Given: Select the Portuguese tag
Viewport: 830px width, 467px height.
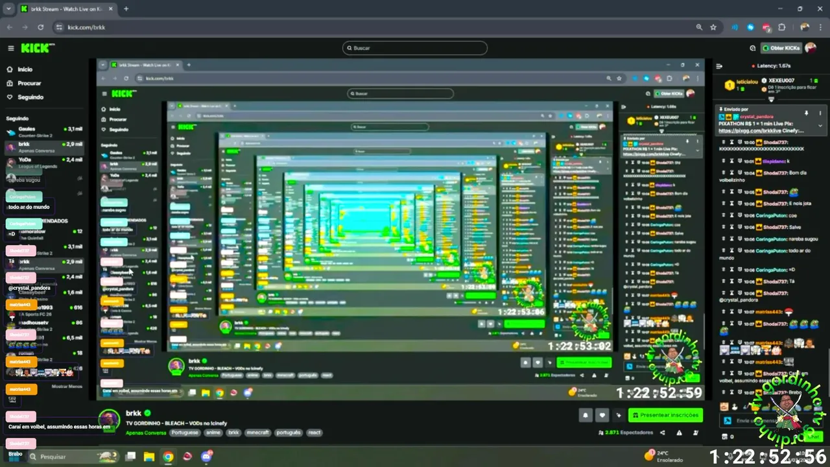Looking at the screenshot, I should coord(185,433).
